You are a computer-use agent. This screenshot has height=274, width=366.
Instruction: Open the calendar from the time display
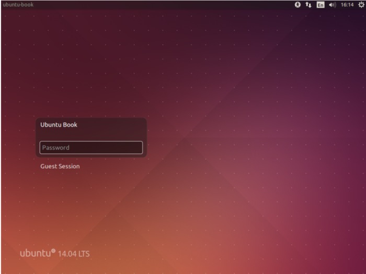pyautogui.click(x=347, y=5)
